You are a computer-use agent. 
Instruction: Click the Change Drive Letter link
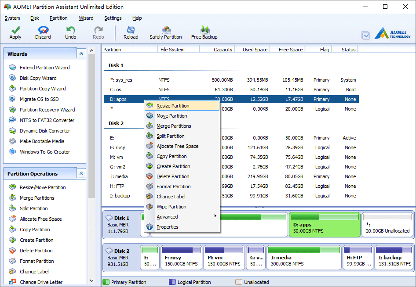(x=41, y=282)
